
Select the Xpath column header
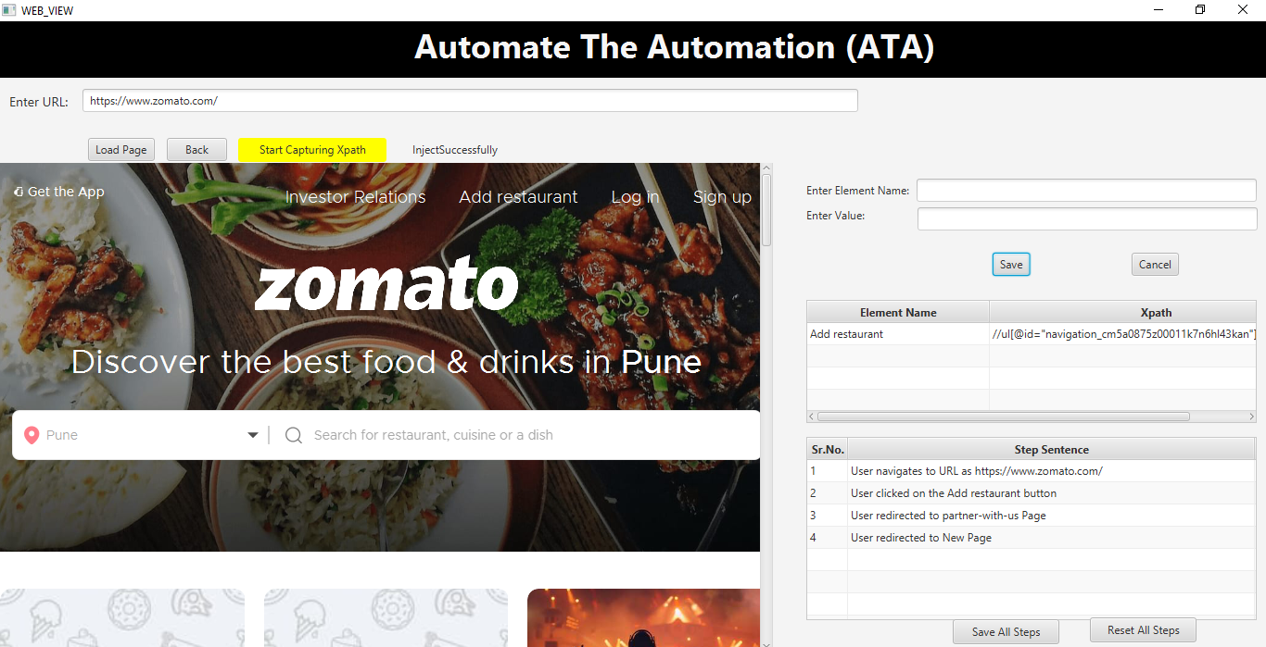coord(1123,312)
